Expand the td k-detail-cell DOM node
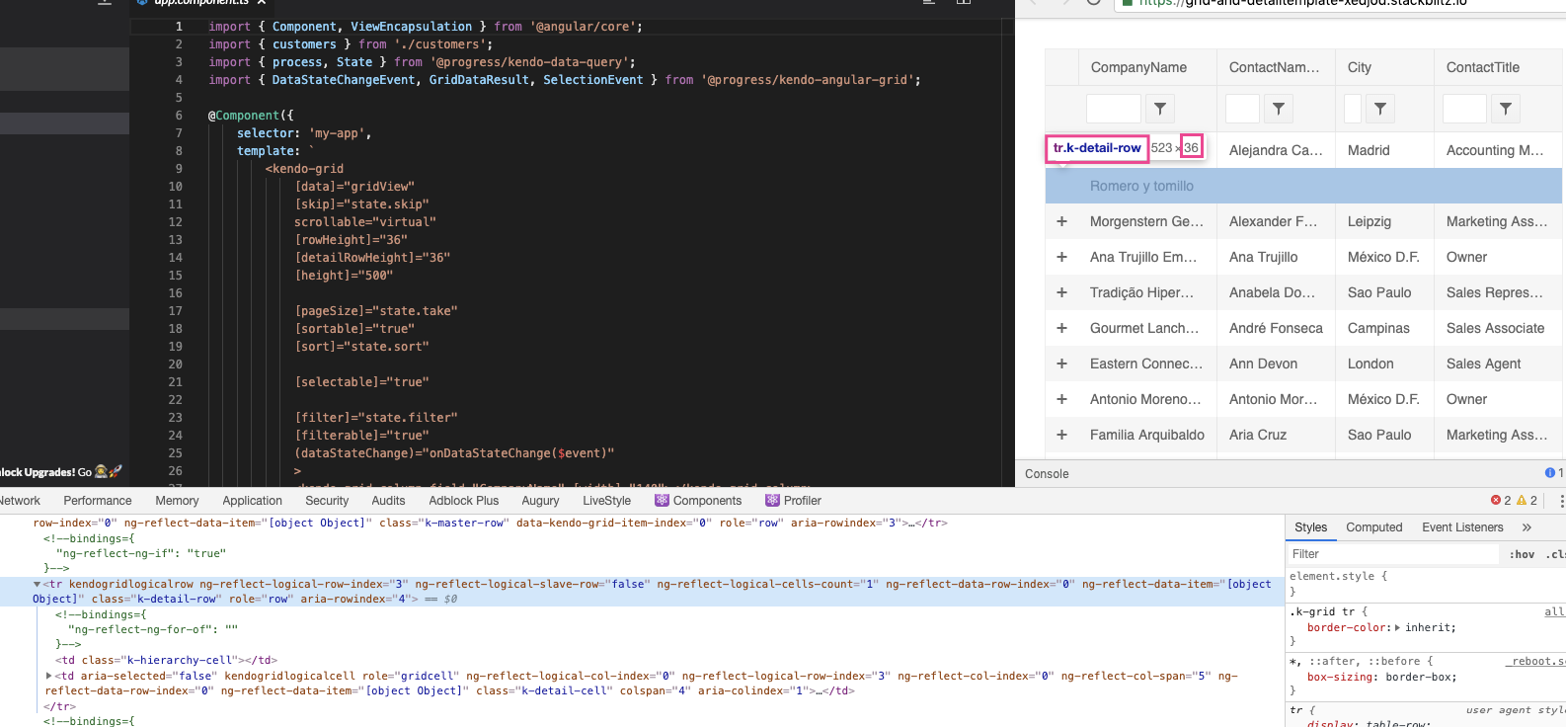This screenshot has width=1566, height=727. point(49,677)
